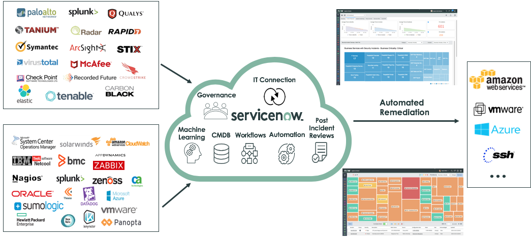The image size is (531, 240).
Task: Click the Panopta logo
Action: click(x=121, y=223)
